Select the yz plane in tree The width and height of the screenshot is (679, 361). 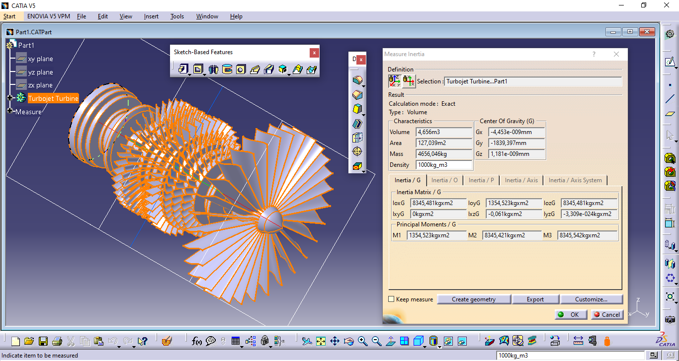40,72
